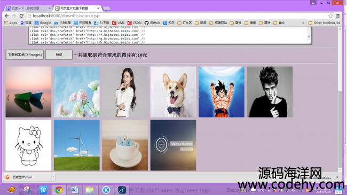Open the UML bookmark
Viewport: 347px width, 195px height.
[119, 22]
